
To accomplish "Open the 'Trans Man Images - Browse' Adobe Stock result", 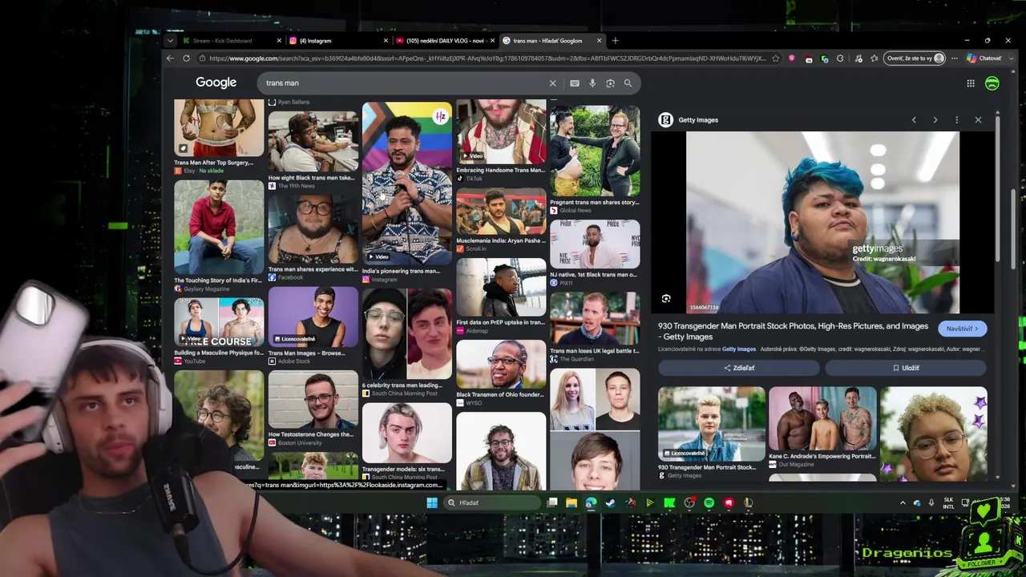I will click(313, 326).
